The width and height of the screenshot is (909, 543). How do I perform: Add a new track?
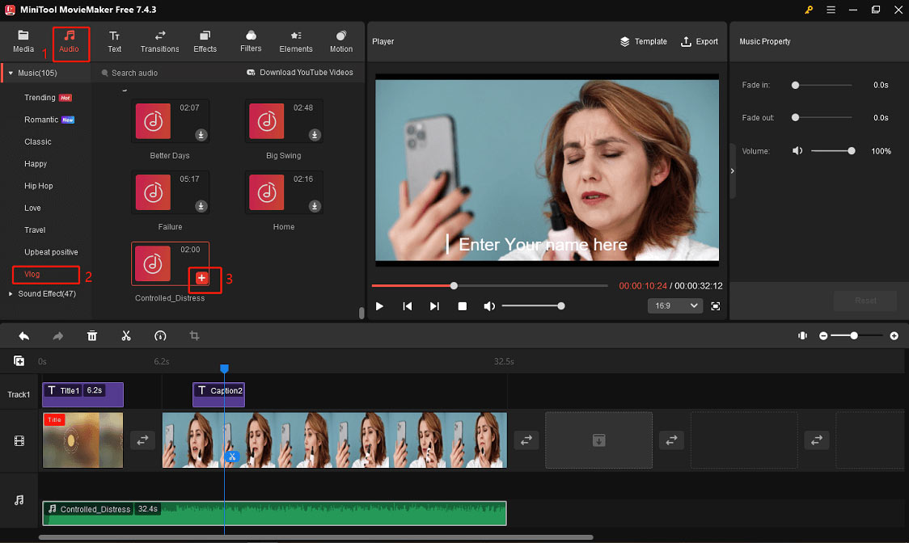pyautogui.click(x=19, y=361)
